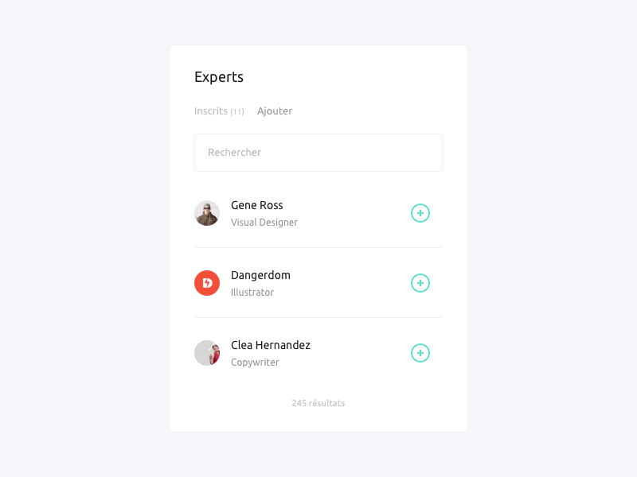Click the Copywriter role label
This screenshot has height=477, width=637.
click(x=255, y=363)
